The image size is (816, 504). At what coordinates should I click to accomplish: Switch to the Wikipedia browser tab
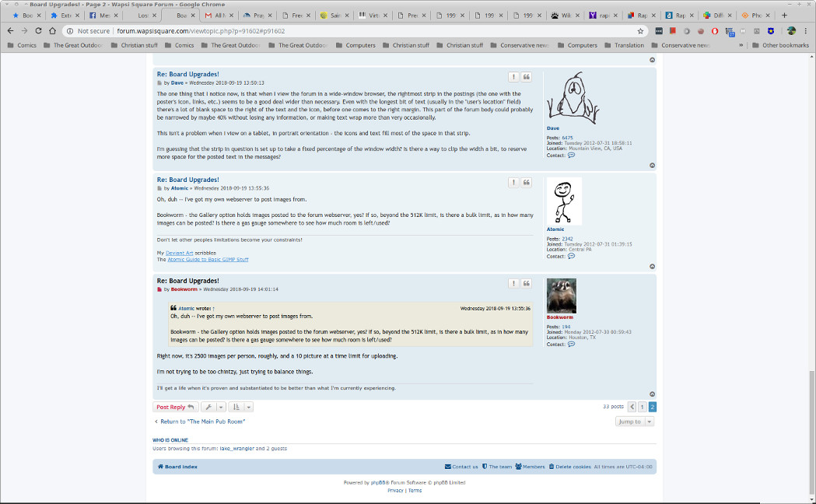click(566, 15)
